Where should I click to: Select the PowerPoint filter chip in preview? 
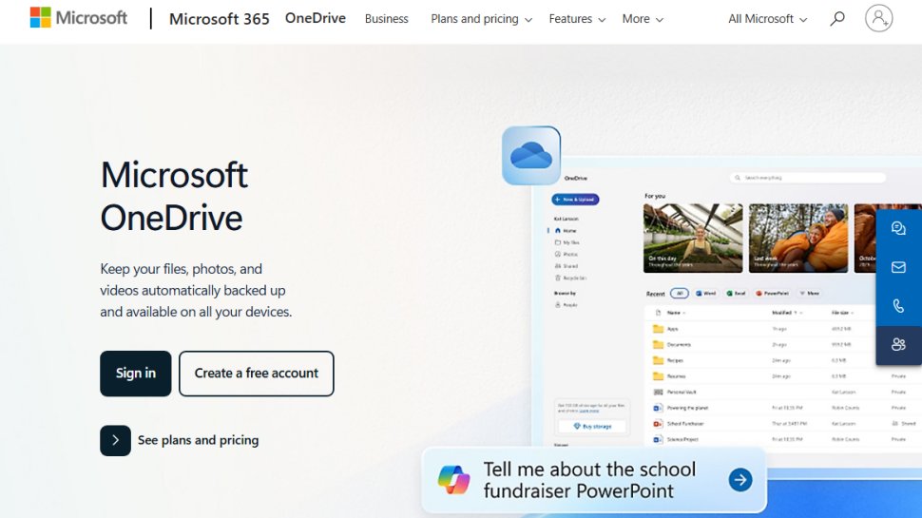(x=772, y=293)
